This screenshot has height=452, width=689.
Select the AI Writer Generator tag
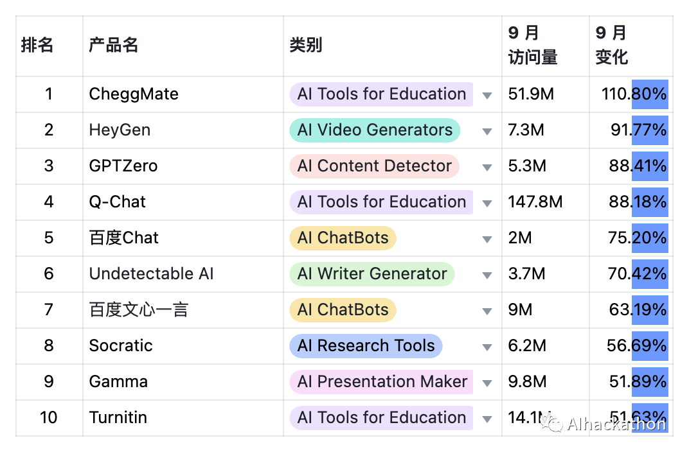[x=371, y=274]
